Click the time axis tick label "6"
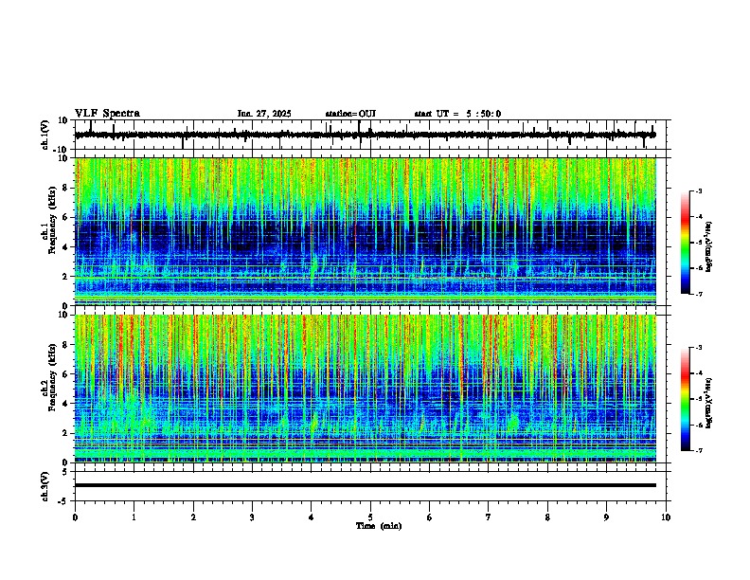Image resolution: width=750 pixels, height=580 pixels. (430, 517)
